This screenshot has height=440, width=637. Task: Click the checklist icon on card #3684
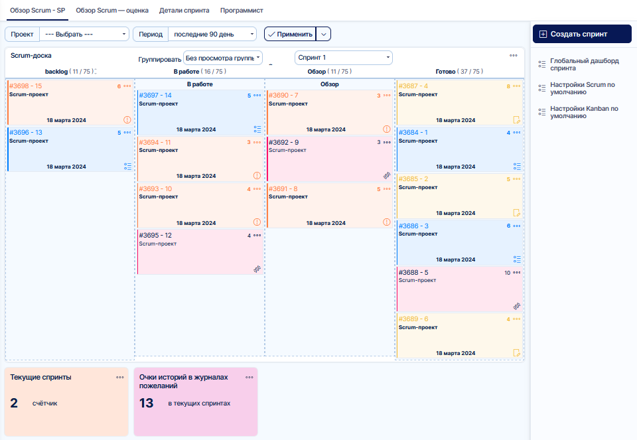[x=517, y=166]
